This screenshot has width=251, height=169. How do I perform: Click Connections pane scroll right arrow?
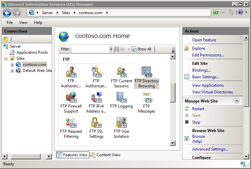tap(49, 156)
